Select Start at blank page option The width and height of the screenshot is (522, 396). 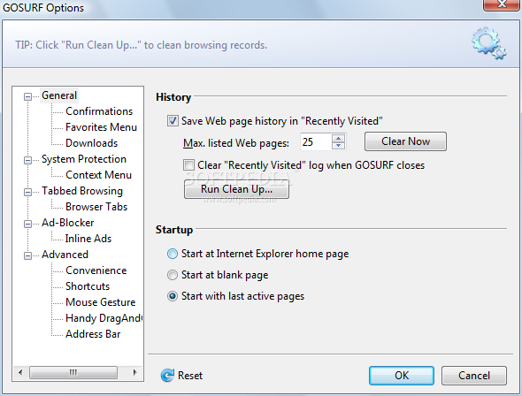[x=173, y=275]
